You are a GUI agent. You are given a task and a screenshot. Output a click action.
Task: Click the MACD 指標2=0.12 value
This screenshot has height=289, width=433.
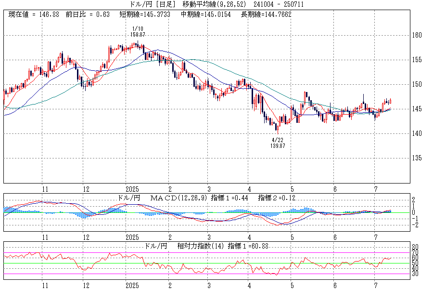pyautogui.click(x=278, y=198)
